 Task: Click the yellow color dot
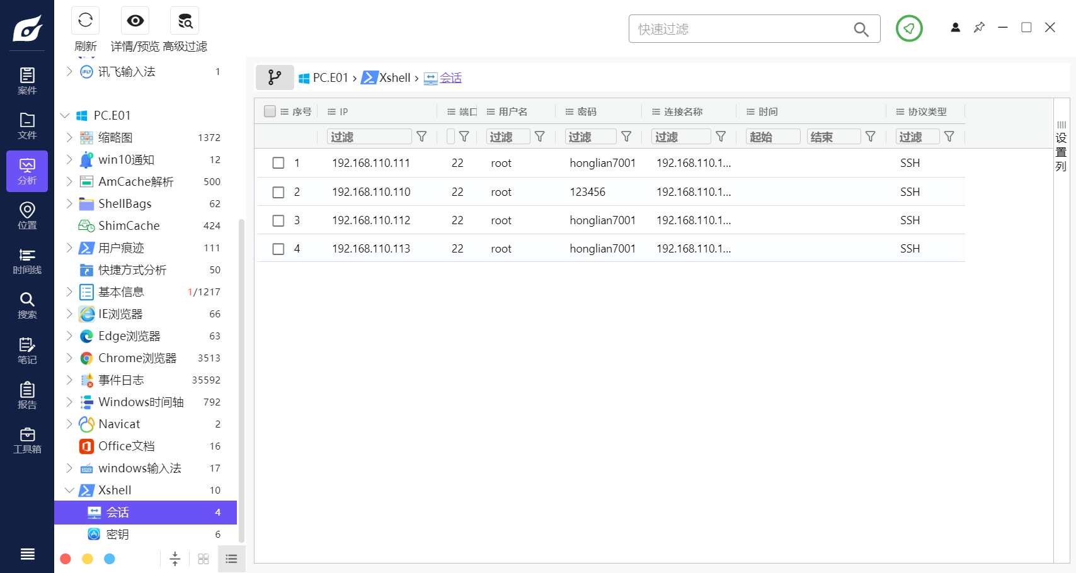[x=88, y=559]
